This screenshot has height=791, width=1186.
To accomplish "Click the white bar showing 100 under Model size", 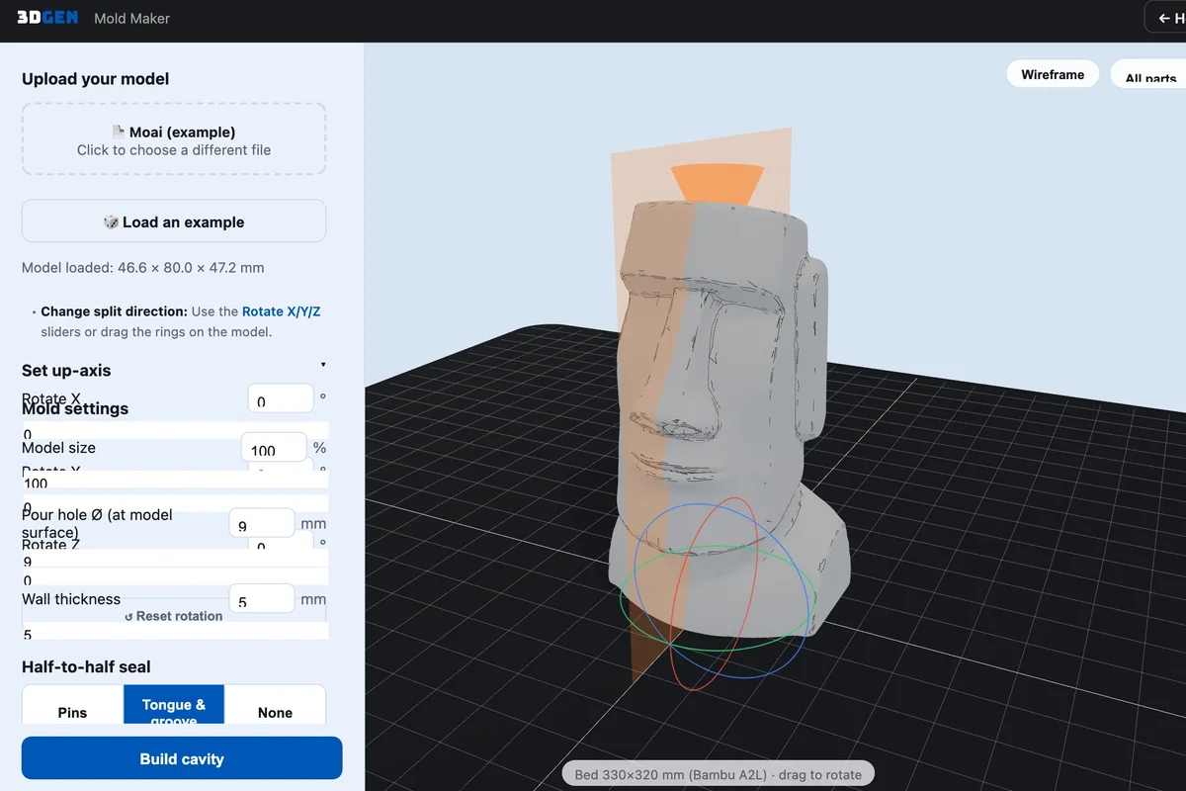I will (174, 481).
